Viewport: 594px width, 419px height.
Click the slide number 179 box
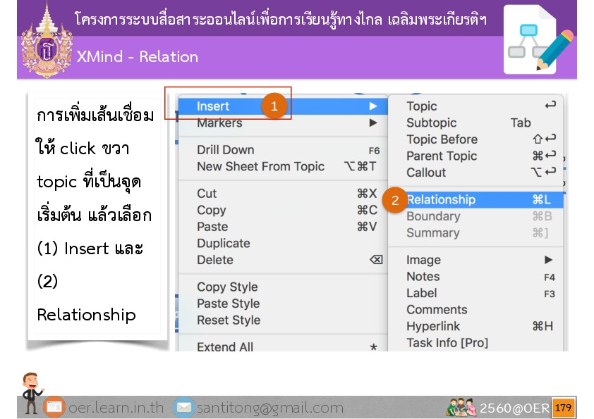[563, 408]
